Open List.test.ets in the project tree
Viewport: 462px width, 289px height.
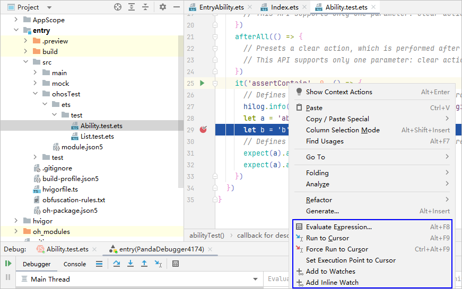pos(97,137)
